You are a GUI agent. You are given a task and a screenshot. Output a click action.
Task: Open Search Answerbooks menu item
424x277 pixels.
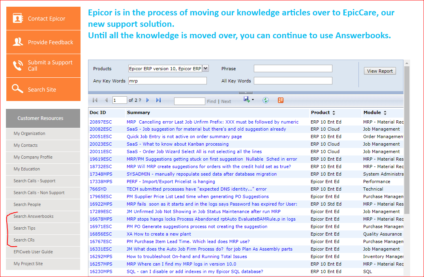click(43, 217)
